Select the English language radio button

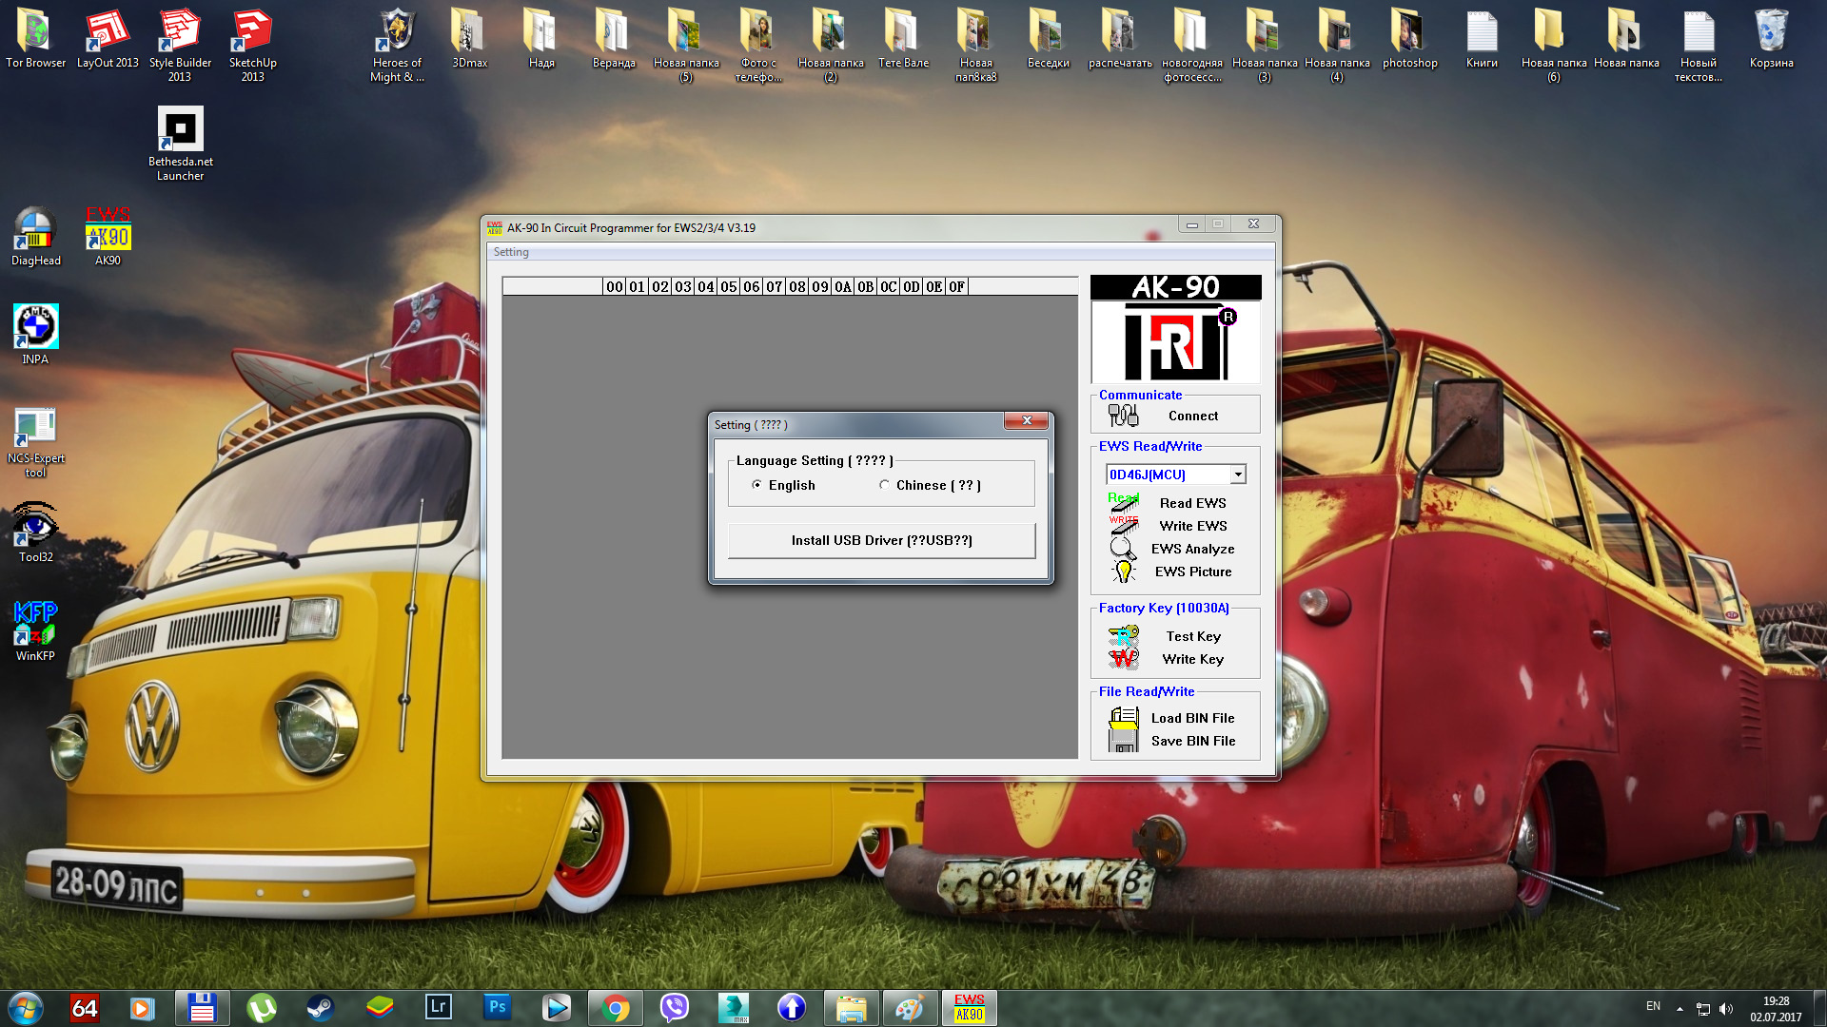757,485
